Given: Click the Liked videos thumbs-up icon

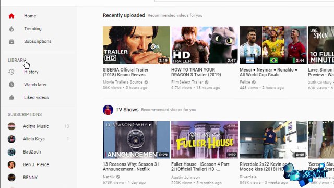Looking at the screenshot, I should (11, 98).
